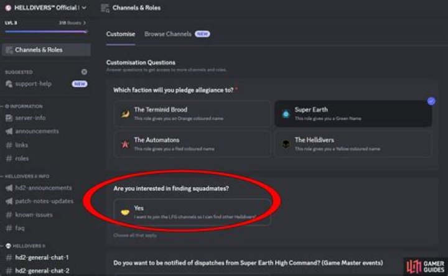
Task: Uncheck the Super Earth selection checkmark
Action: (x=431, y=101)
